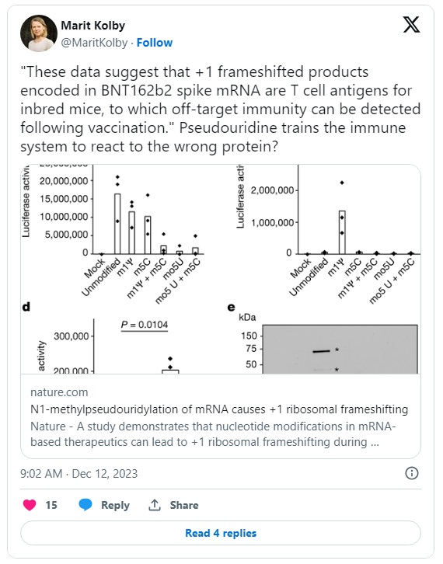Click the like count 15
Screen dimensions: 443x564
(51, 505)
